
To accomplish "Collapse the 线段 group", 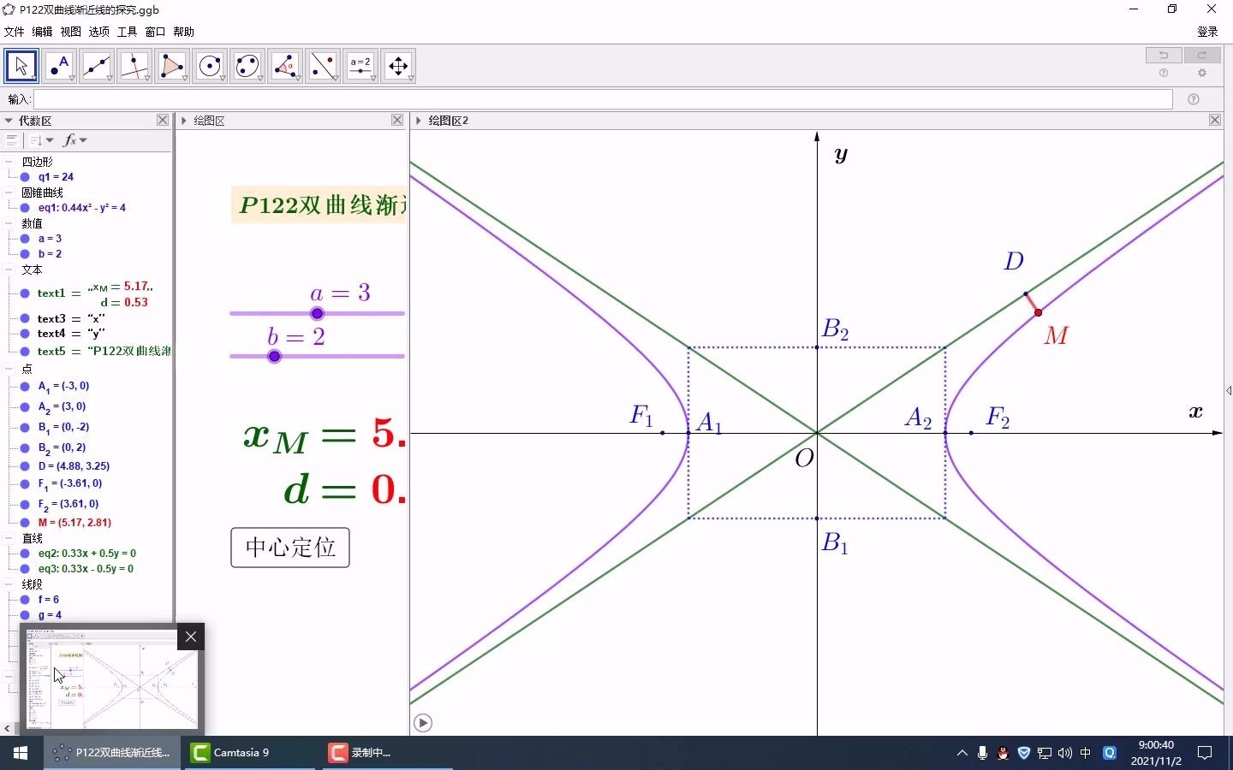I will pyautogui.click(x=9, y=584).
